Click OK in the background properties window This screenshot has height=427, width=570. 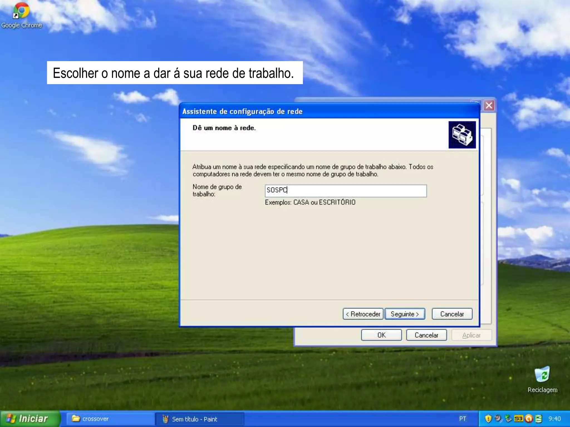381,335
